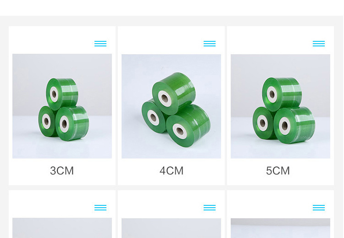The height and width of the screenshot is (238, 344).
Task: Open the partially visible photo below 5CM
Action: [x=280, y=228]
